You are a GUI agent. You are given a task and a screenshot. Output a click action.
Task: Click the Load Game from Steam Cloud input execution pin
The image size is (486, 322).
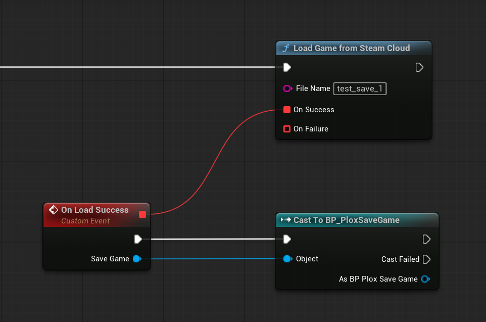(287, 67)
